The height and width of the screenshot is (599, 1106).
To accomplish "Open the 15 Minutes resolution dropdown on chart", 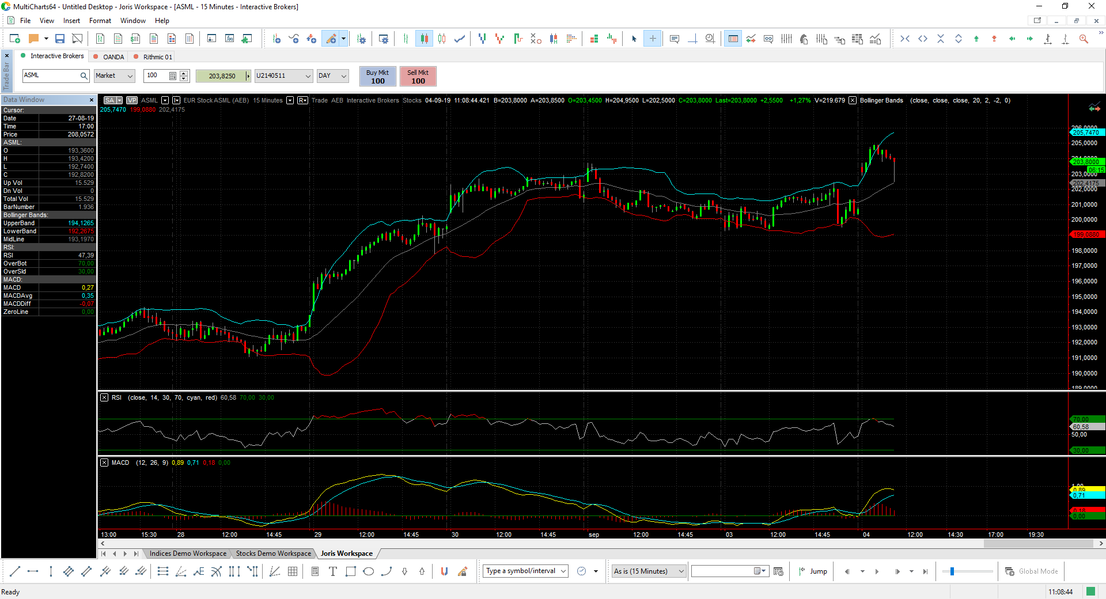I will tap(290, 100).
